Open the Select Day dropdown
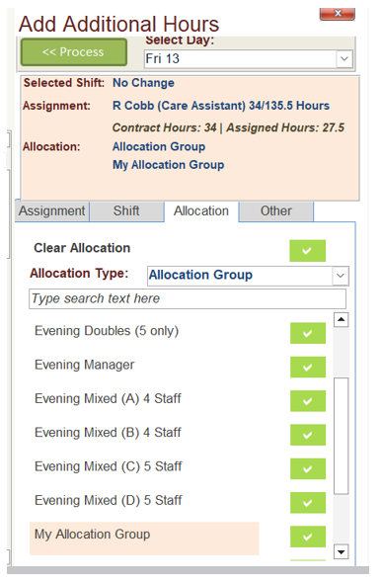Viewport: 382px width, 581px height. (x=344, y=58)
